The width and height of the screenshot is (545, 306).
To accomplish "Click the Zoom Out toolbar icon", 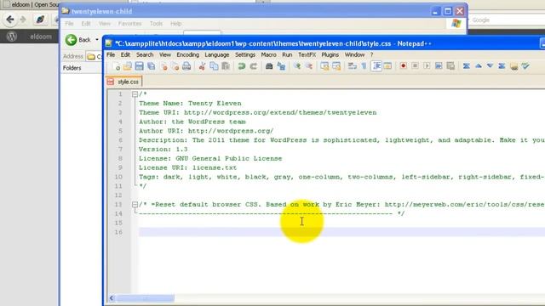I will 308,66.
